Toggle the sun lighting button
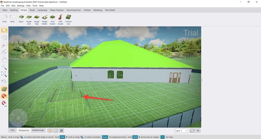The height and width of the screenshot is (139, 261). coord(50,131)
